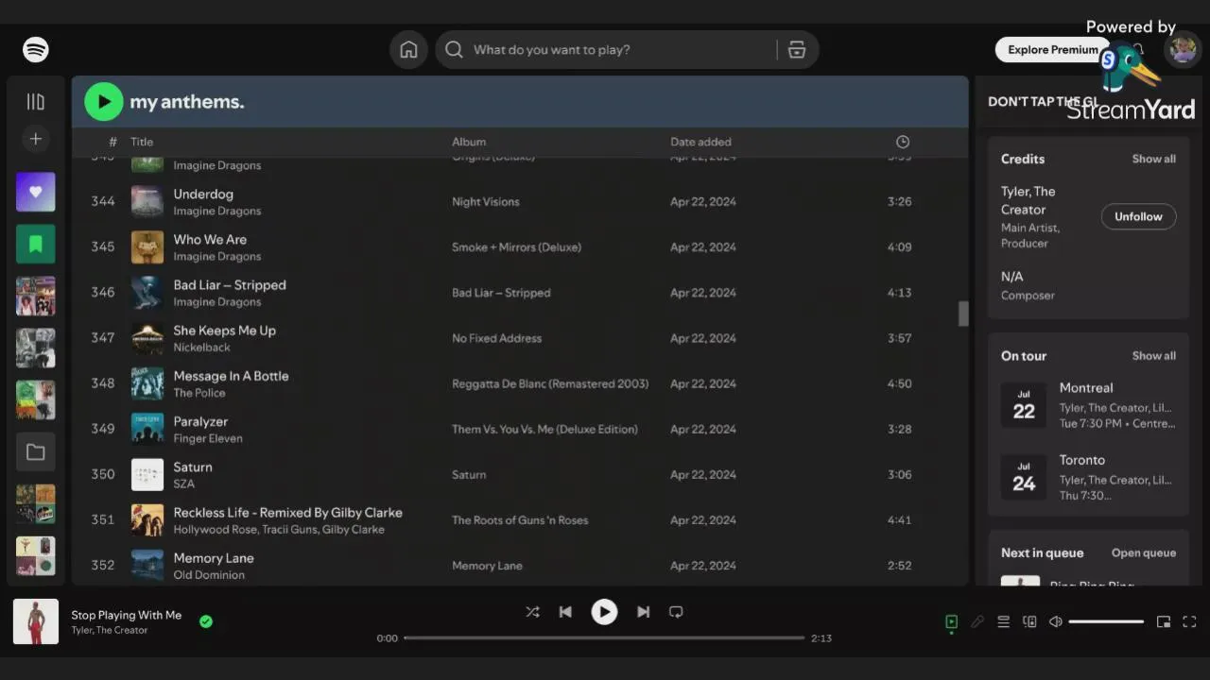1210x680 pixels.
Task: Seek in the song progress bar
Action: (x=604, y=638)
